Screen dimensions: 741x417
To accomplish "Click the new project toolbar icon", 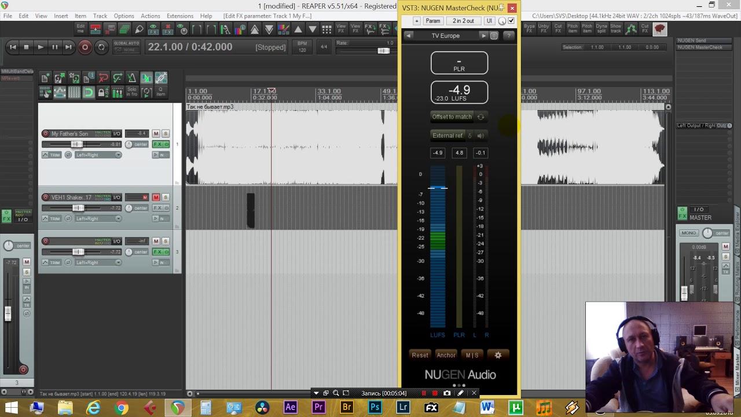I will pos(45,78).
